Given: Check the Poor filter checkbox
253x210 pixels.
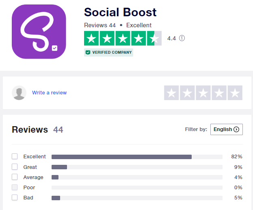Looking at the screenshot, I should pyautogui.click(x=15, y=187).
